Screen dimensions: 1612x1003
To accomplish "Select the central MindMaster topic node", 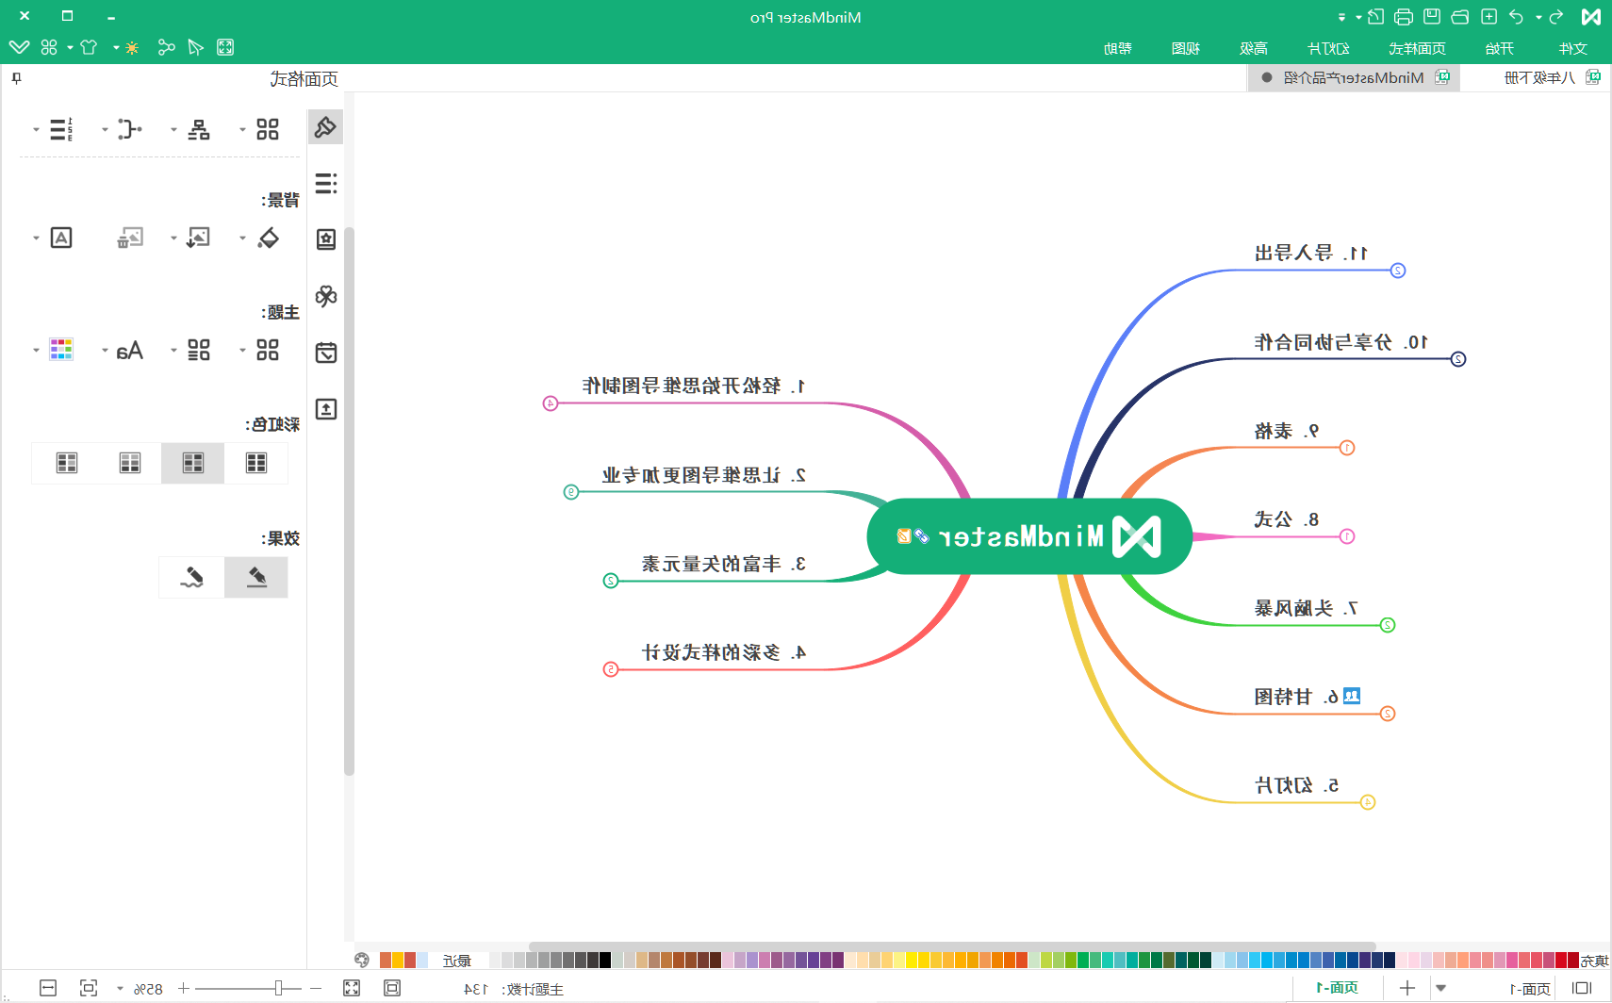I will 1029,536.
